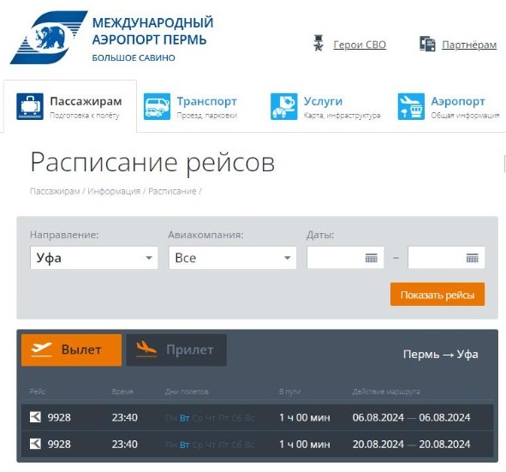Screen dimensions: 506x472
Task: Click the Пассажирам suitcase icon
Action: (30, 106)
